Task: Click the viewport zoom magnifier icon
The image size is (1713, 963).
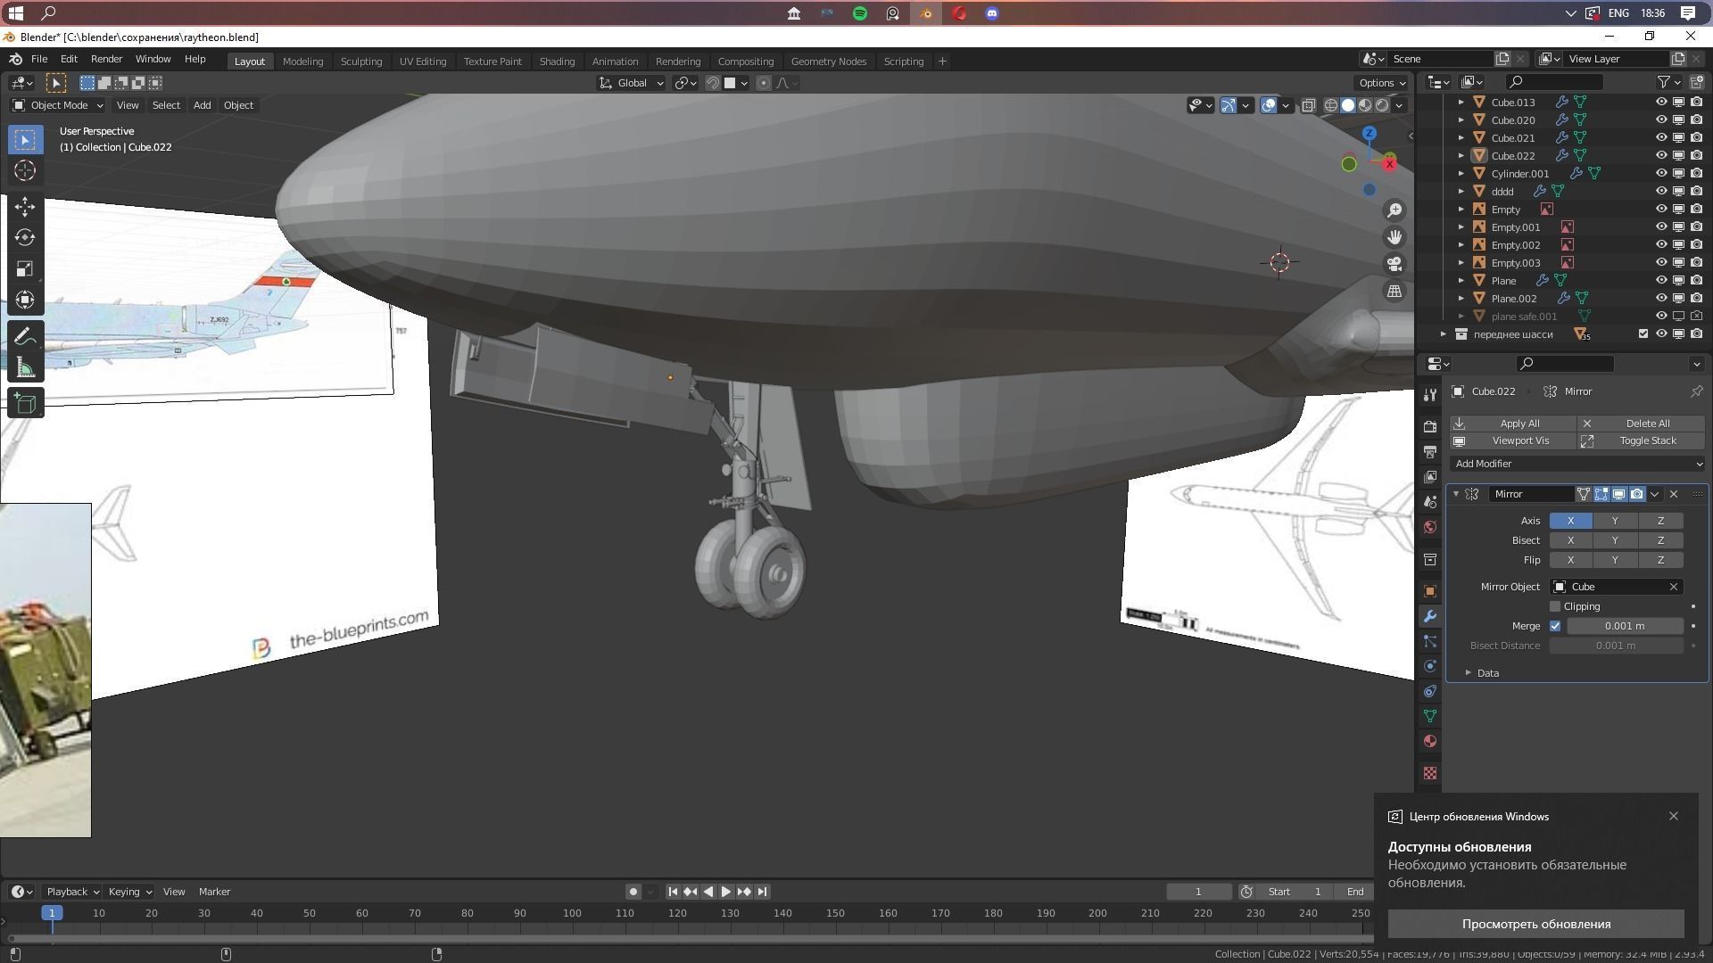Action: 1394,210
